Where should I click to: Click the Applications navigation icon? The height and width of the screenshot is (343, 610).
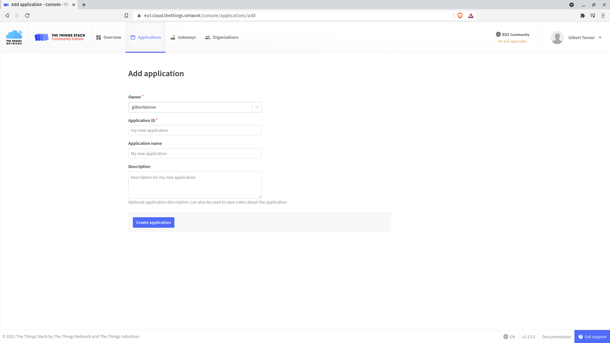pos(134,37)
